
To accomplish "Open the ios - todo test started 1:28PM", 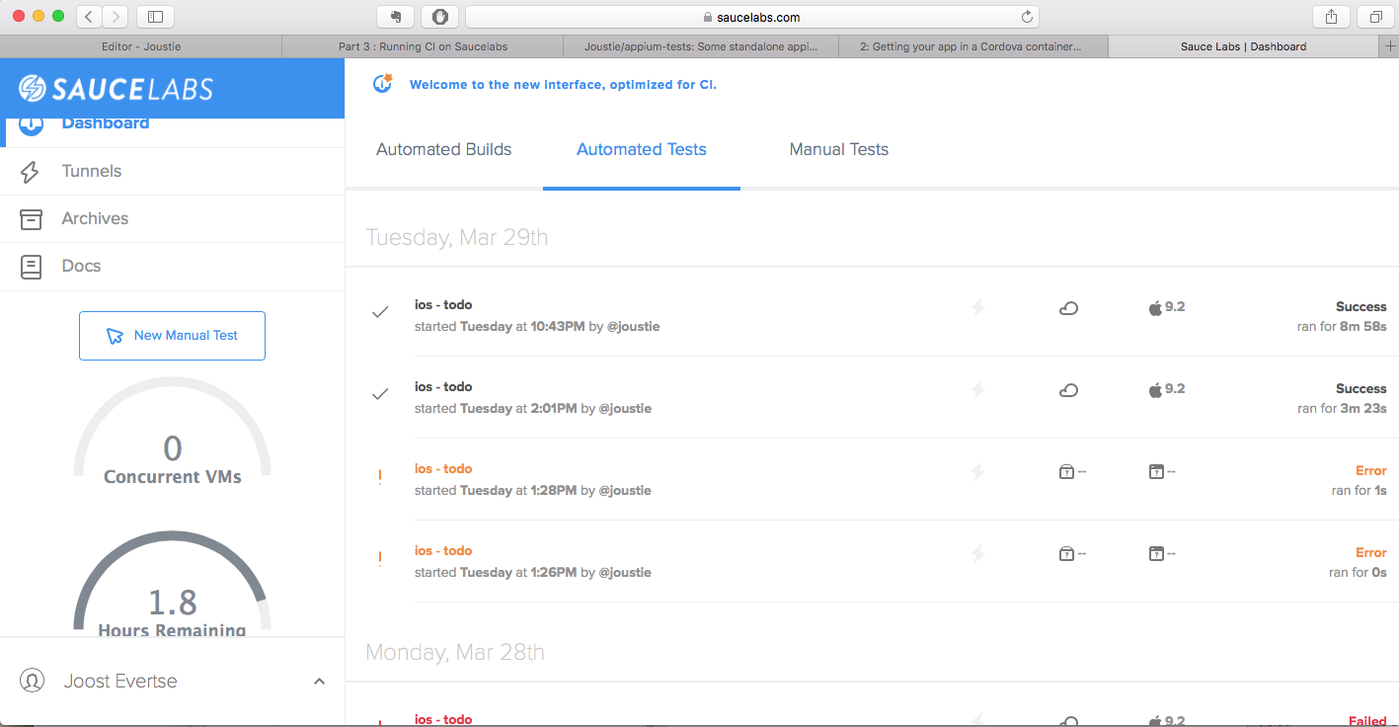I will point(443,469).
